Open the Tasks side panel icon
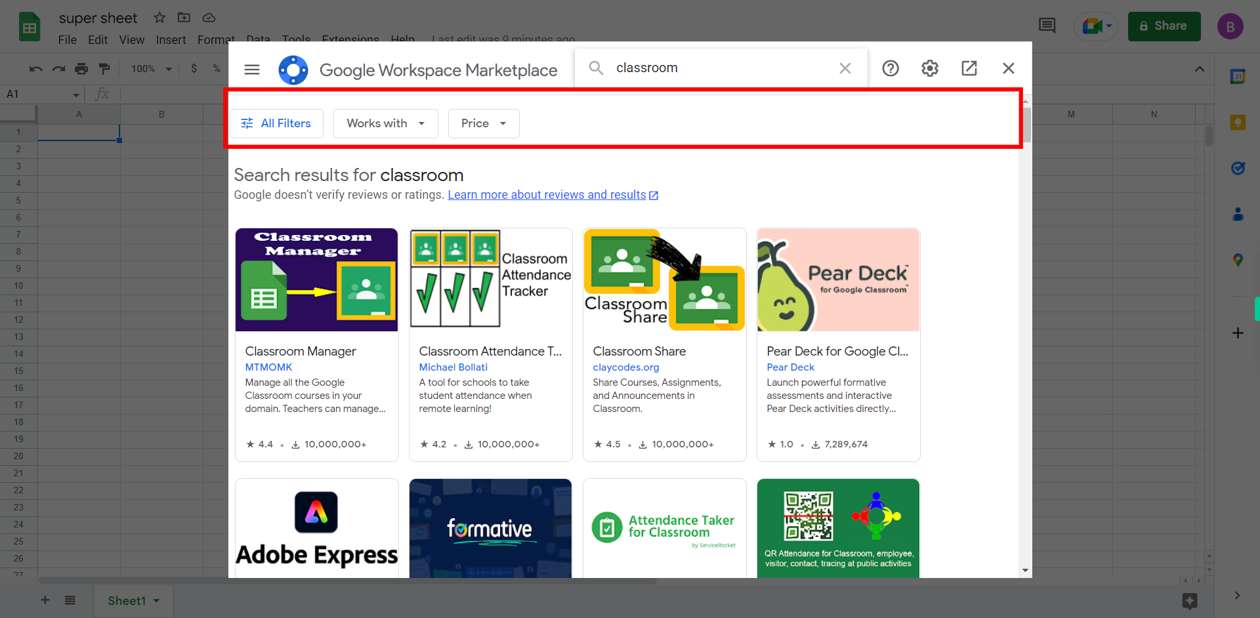 tap(1238, 169)
